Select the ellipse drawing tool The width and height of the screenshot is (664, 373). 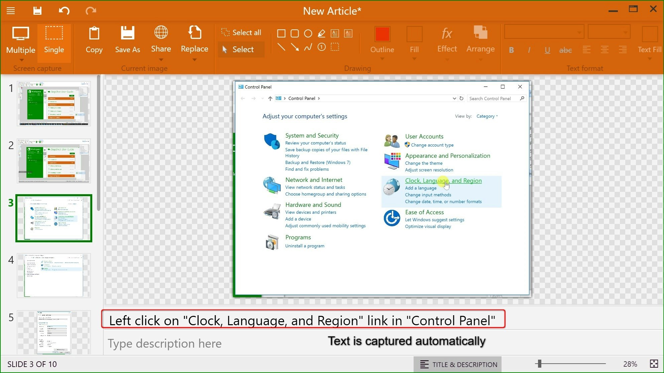point(308,33)
